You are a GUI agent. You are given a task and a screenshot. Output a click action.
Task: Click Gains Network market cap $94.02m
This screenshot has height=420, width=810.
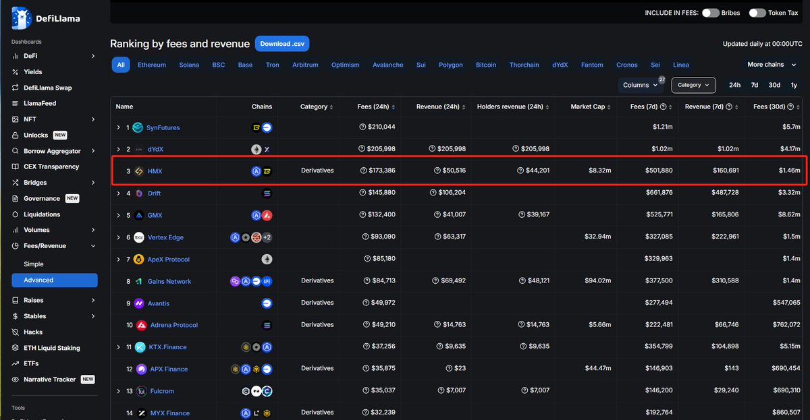(598, 281)
